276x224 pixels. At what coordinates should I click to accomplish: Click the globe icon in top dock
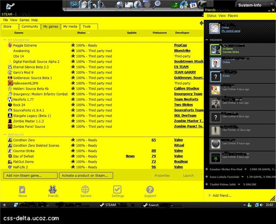pos(119,5)
